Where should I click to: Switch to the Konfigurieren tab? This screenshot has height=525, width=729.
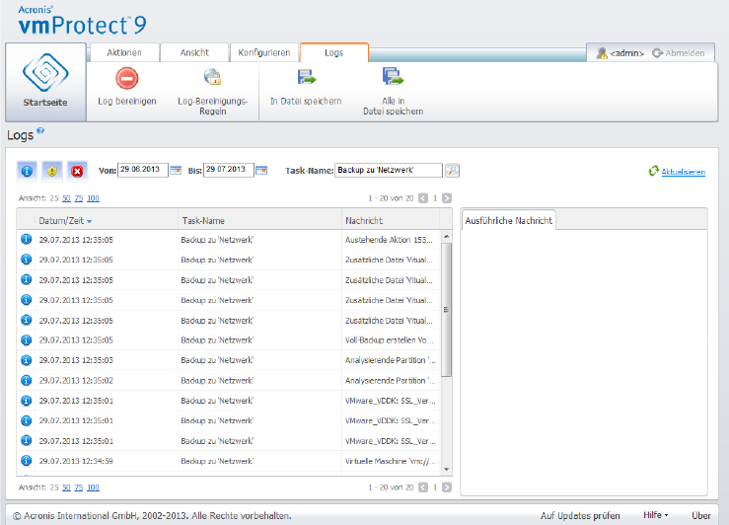(x=263, y=52)
